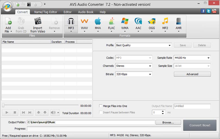Select the WAV format icon

click(84, 22)
